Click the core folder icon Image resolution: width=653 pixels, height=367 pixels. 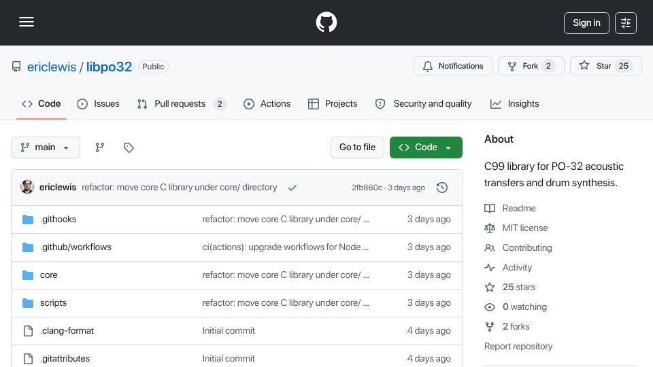click(28, 275)
